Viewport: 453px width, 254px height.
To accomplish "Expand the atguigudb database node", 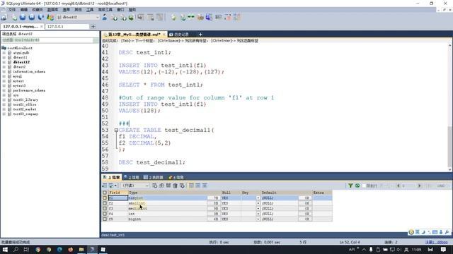I will [x=4, y=53].
